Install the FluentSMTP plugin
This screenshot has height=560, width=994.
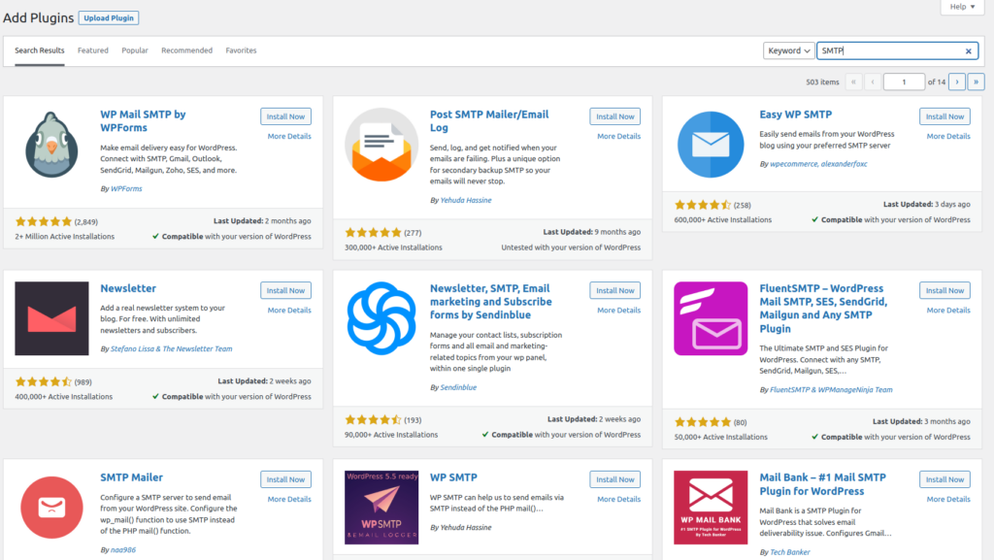[944, 290]
